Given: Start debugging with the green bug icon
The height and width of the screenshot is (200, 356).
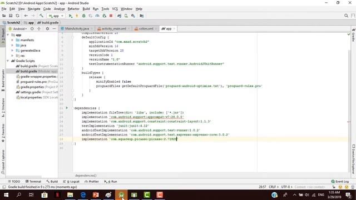Looking at the screenshot, I should coord(84,16).
